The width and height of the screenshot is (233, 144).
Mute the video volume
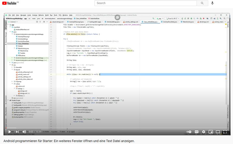[24, 132]
